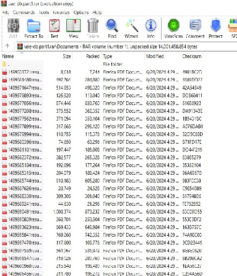Select file 1499581101resu..

[25, 150]
